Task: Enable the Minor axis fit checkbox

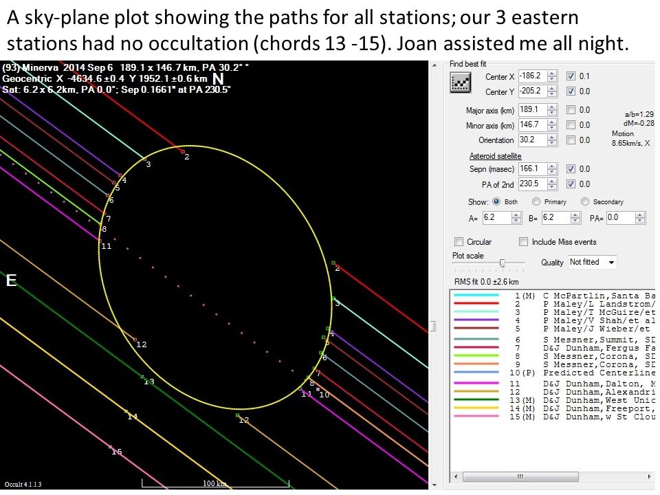Action: [x=571, y=125]
